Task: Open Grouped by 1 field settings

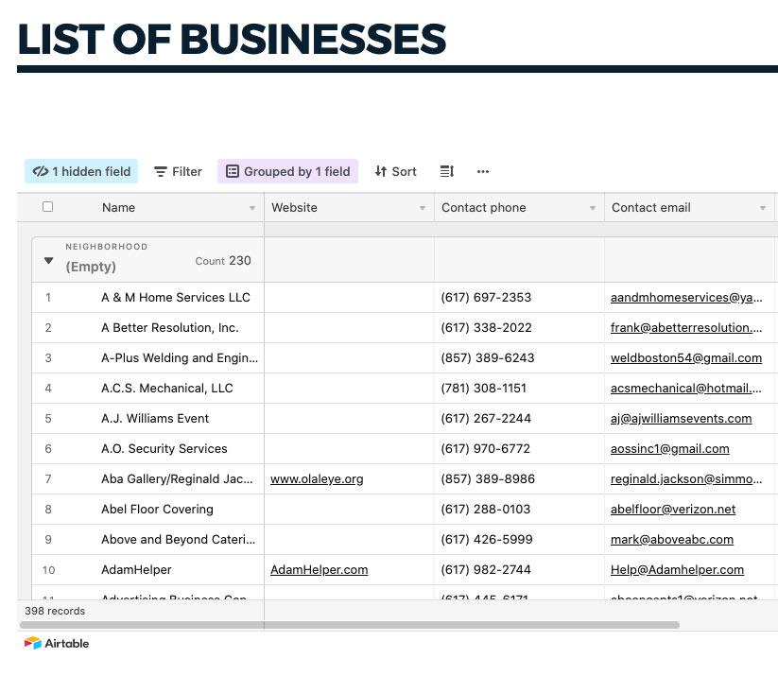Action: (x=287, y=171)
